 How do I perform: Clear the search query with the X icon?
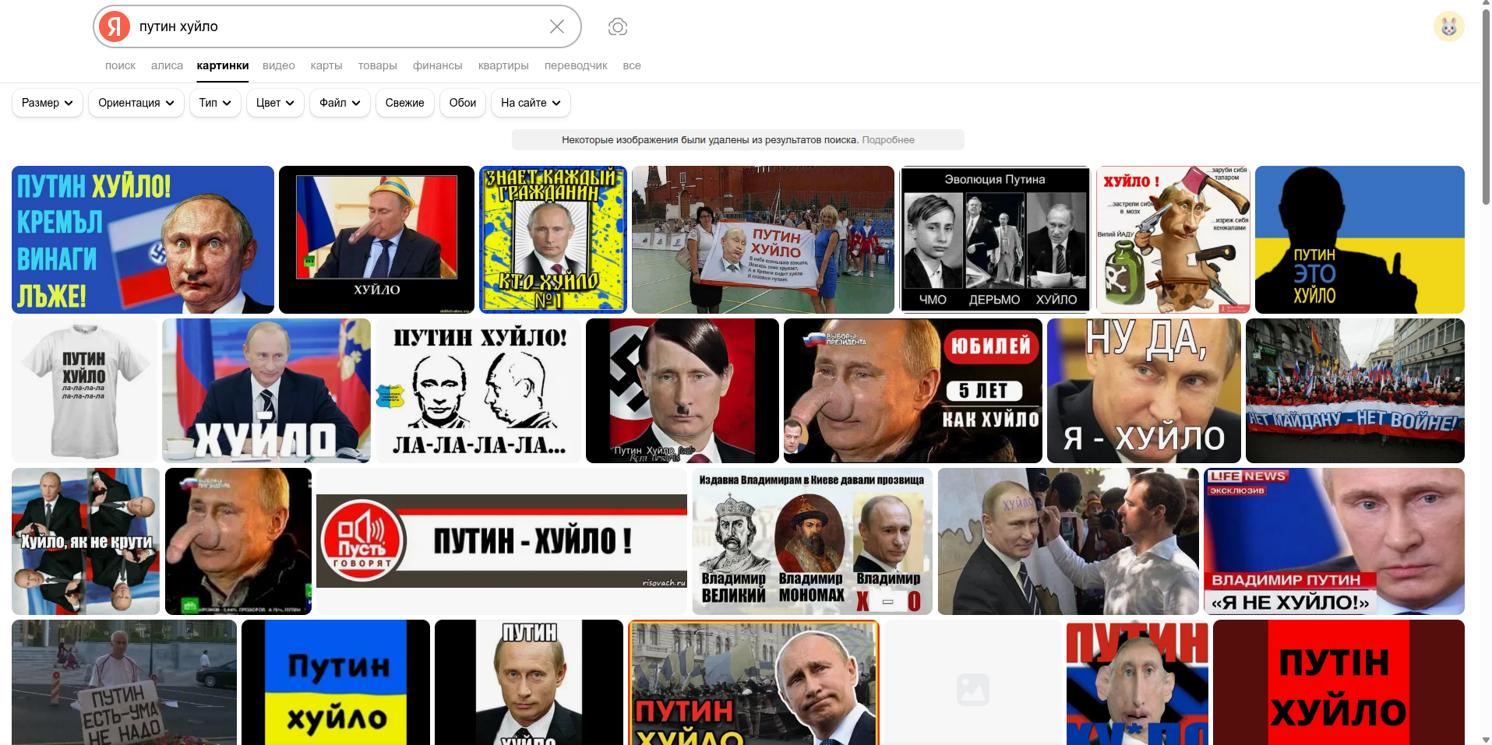pos(557,26)
